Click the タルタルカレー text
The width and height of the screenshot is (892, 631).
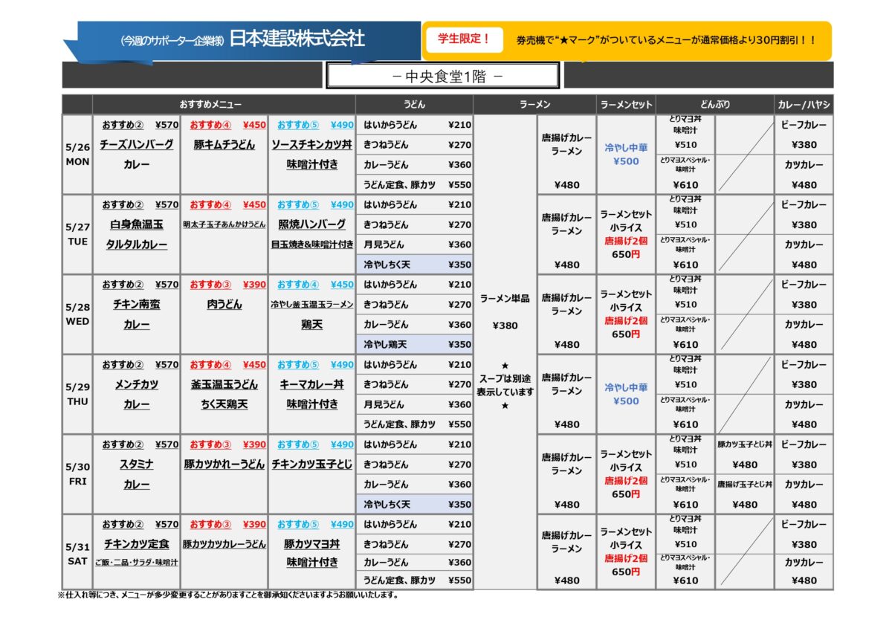point(137,245)
